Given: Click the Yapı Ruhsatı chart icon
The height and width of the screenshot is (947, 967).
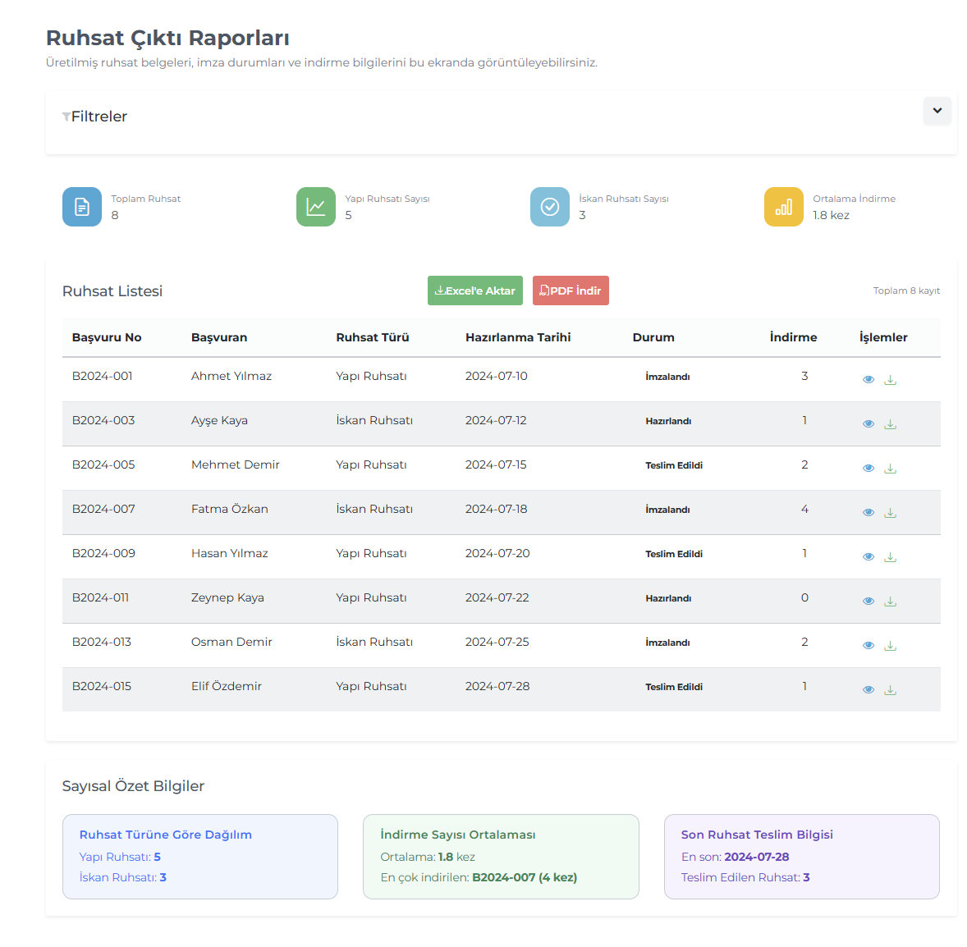Looking at the screenshot, I should [x=316, y=207].
